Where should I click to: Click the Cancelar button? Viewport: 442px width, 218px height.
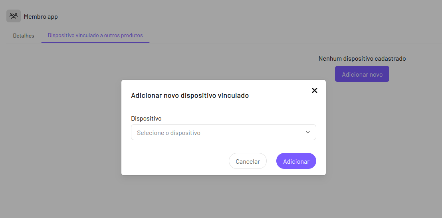(248, 161)
